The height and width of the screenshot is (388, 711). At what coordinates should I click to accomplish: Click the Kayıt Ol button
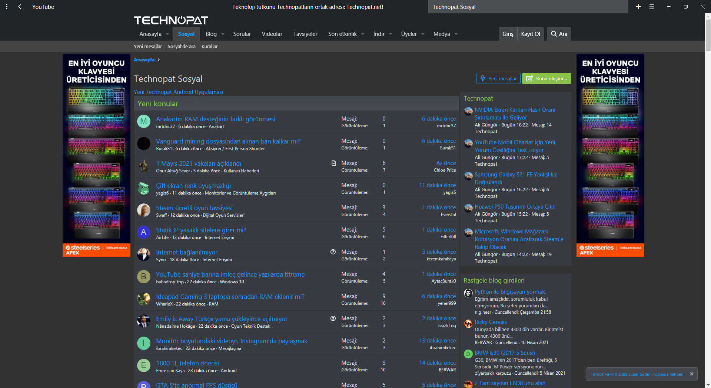[x=531, y=34]
